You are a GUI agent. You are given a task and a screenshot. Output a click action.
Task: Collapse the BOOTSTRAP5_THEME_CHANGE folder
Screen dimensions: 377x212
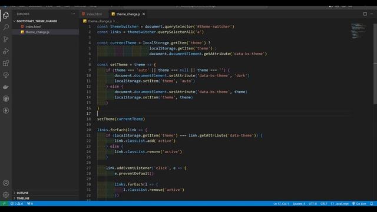click(37, 21)
